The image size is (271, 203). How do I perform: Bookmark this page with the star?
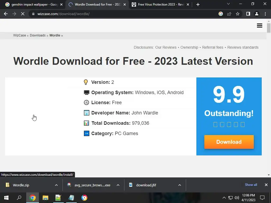238,14
